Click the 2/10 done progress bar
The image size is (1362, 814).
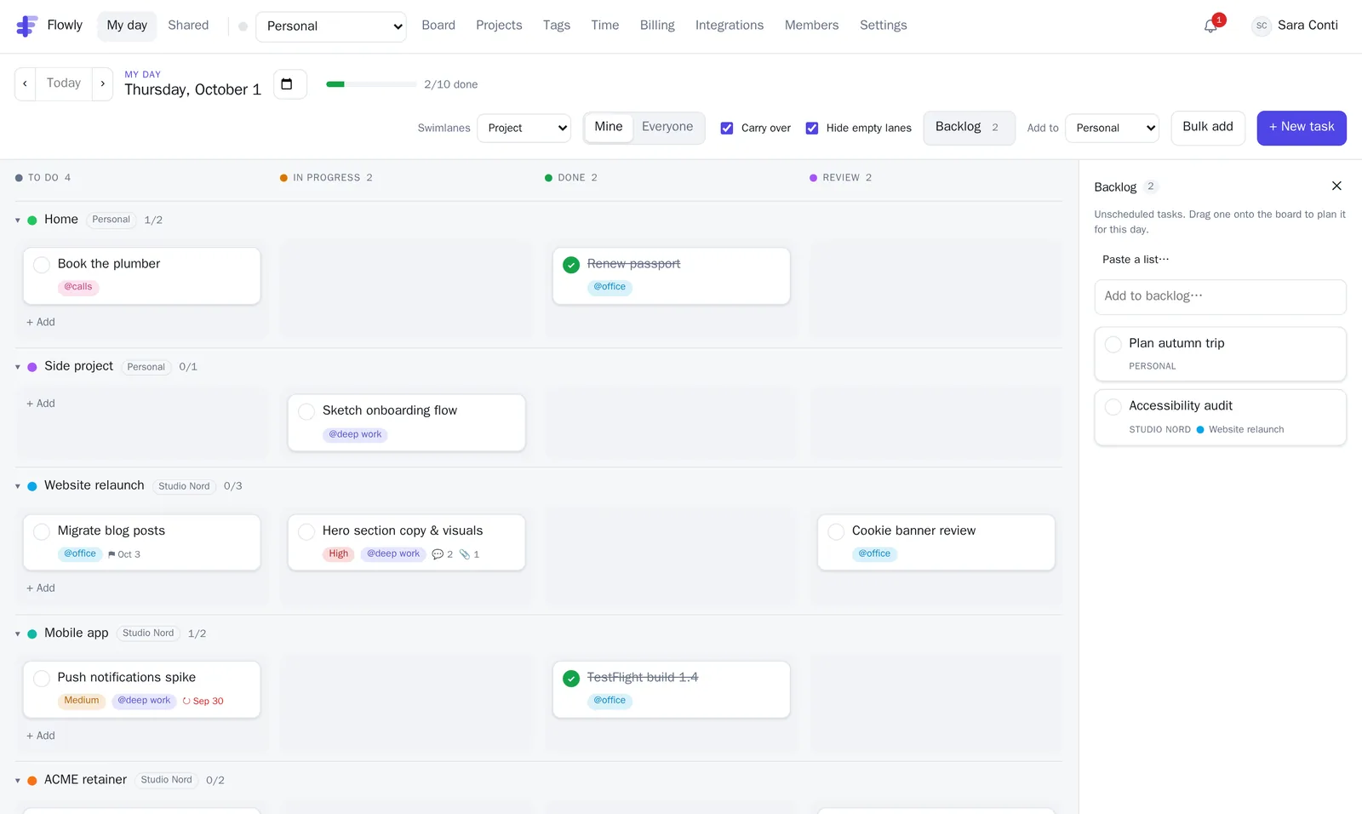click(371, 84)
